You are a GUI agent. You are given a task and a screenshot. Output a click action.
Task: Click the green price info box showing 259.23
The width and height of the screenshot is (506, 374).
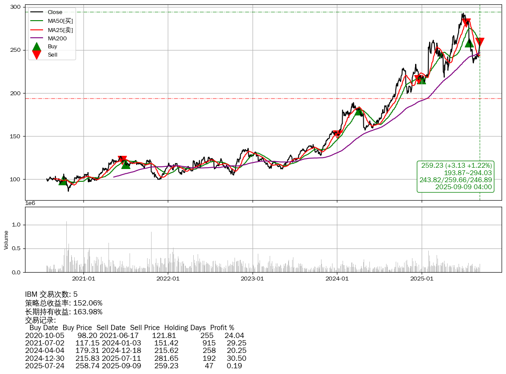coord(455,176)
